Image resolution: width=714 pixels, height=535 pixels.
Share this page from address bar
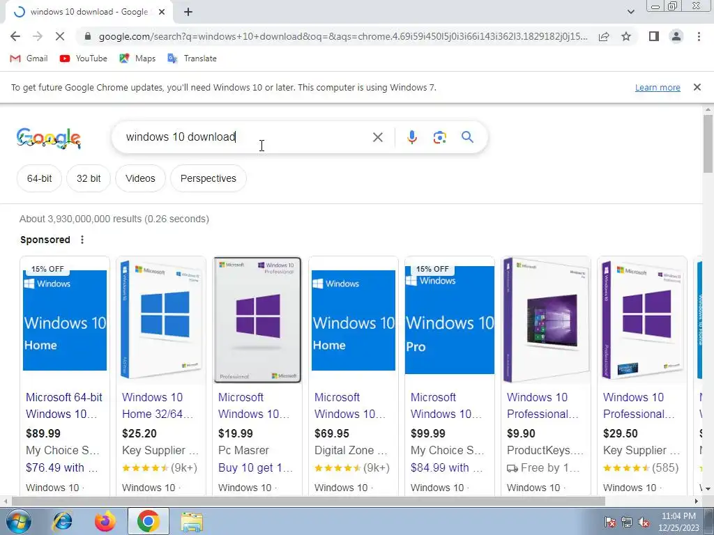pos(604,36)
